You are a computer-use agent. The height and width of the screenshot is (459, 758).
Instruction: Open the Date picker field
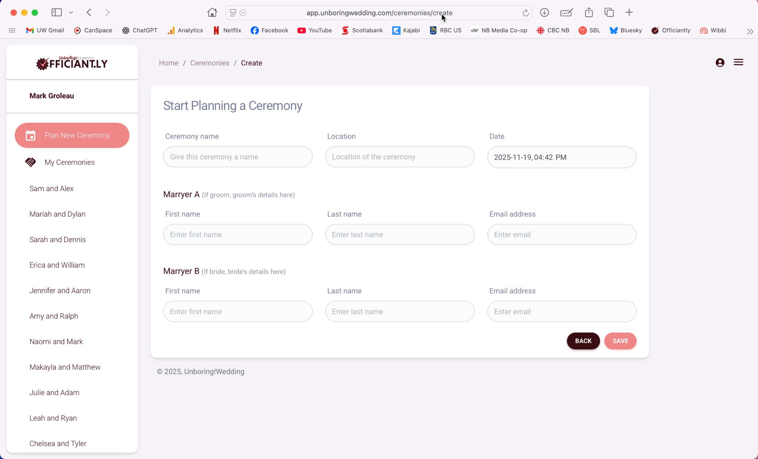(x=561, y=157)
